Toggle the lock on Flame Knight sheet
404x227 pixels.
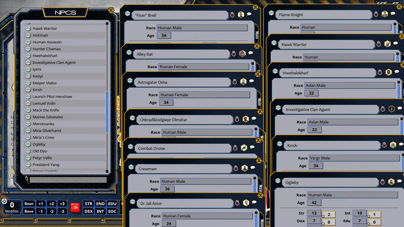click(x=376, y=14)
